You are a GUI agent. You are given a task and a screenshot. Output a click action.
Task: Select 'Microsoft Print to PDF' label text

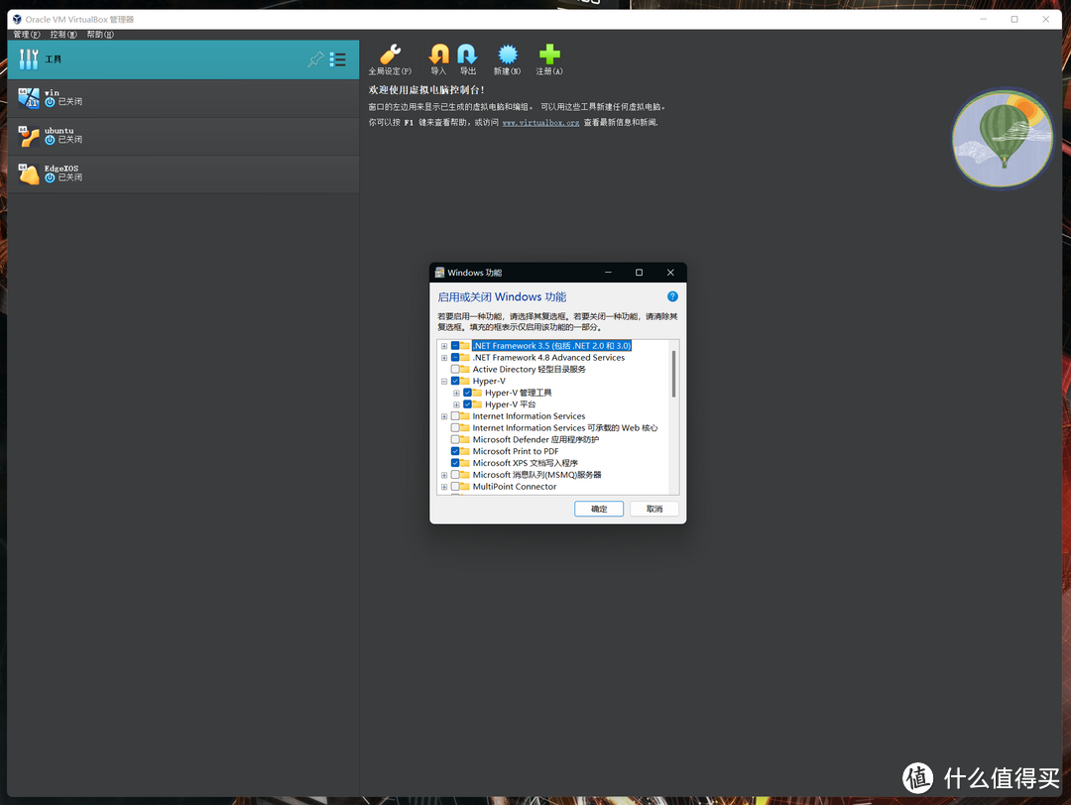point(516,451)
